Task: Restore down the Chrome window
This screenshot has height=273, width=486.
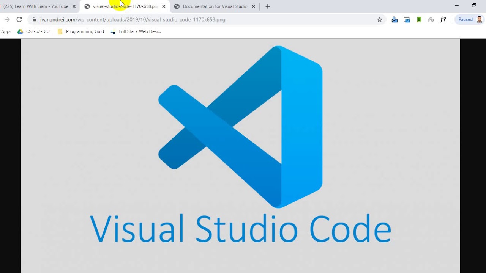Action: tap(474, 6)
